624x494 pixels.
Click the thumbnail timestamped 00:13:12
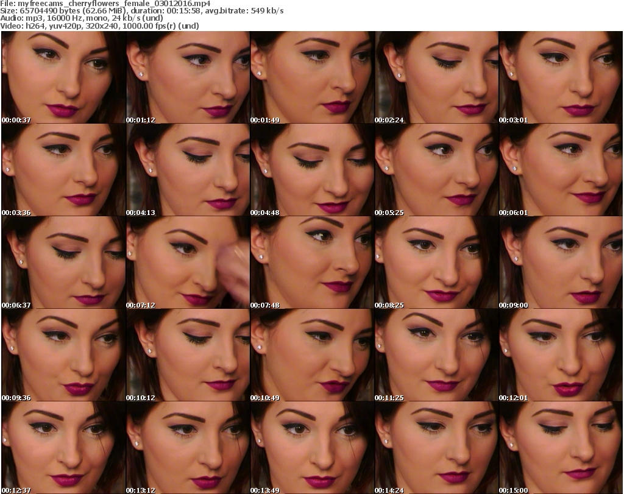pos(188,448)
